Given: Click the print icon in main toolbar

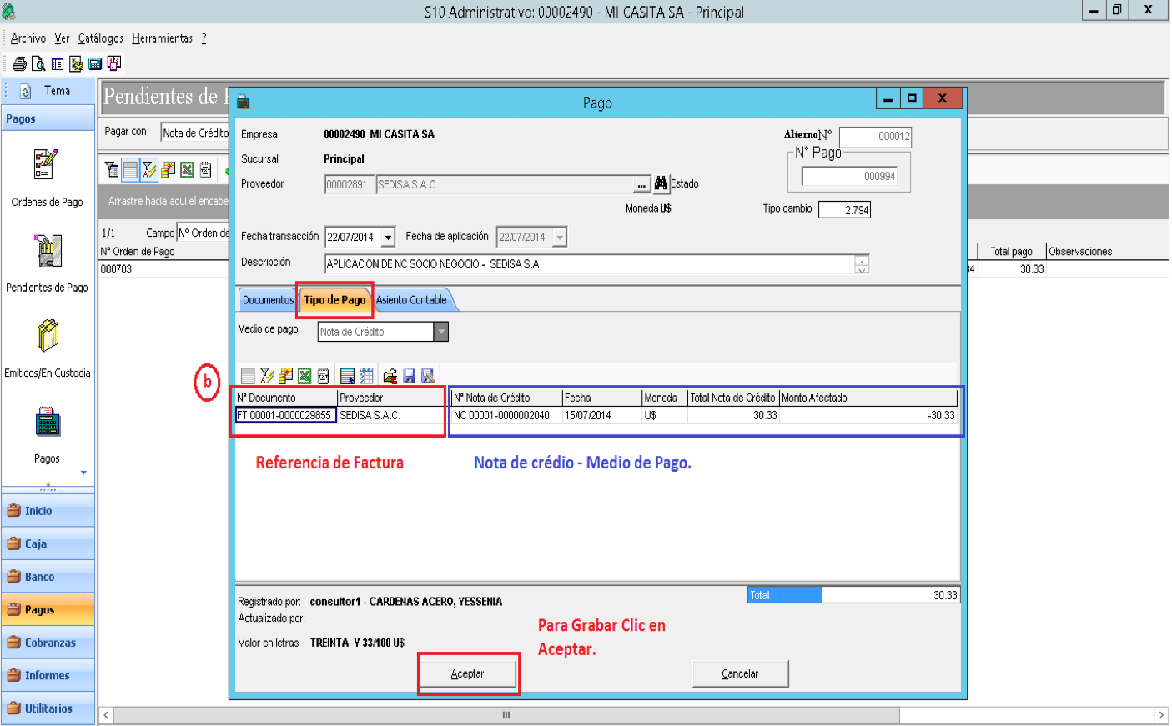Looking at the screenshot, I should click(x=19, y=63).
